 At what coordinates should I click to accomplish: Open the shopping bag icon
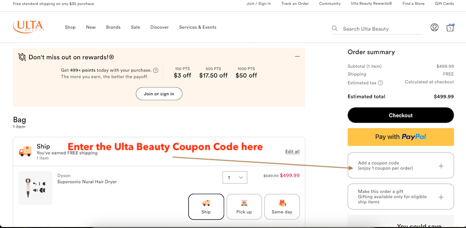pyautogui.click(x=450, y=27)
